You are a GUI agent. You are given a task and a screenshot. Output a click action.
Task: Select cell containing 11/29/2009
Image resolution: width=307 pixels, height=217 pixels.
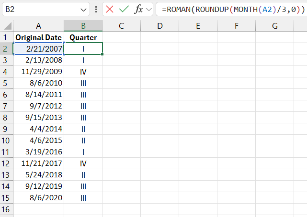pyautogui.click(x=39, y=71)
